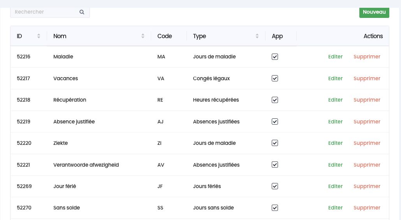This screenshot has width=401, height=220.
Task: Click the search magnifier icon
Action: [x=82, y=12]
